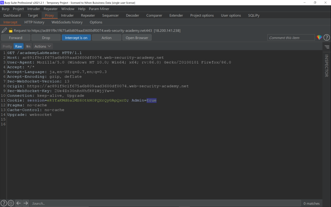Open the WebSockets history sub-tab

(67, 22)
